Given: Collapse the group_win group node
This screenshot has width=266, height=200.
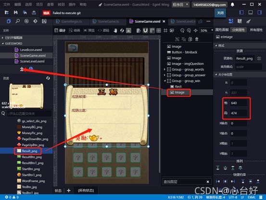Looking at the screenshot, I should coord(165,81).
